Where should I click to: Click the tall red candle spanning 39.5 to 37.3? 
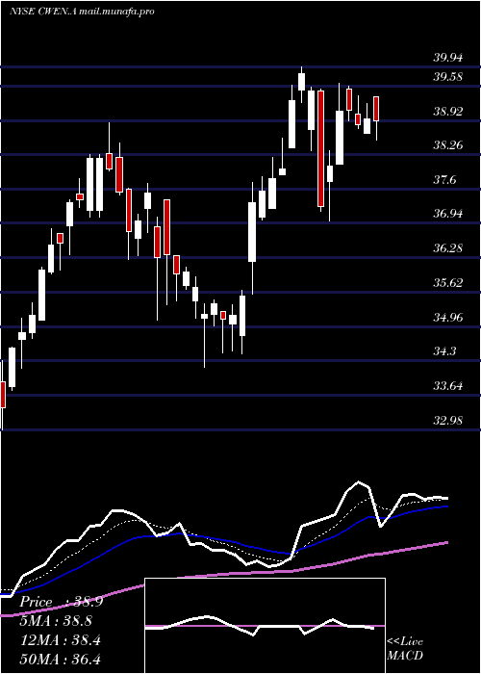tap(320, 149)
